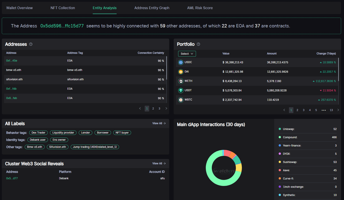Click the USDT token icon
This screenshot has height=200, width=344.
(181, 91)
